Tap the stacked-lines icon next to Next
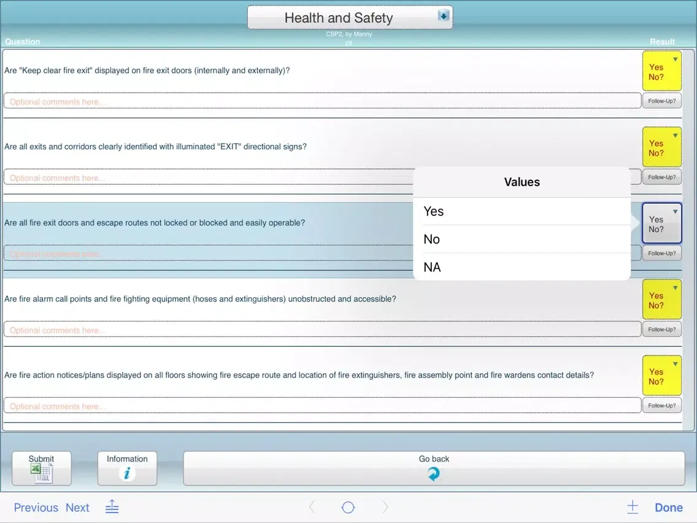Screen dimensions: 697x523 112,507
